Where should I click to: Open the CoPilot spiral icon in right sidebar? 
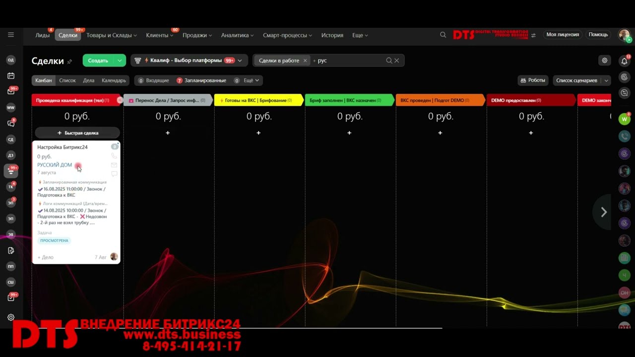(x=625, y=77)
